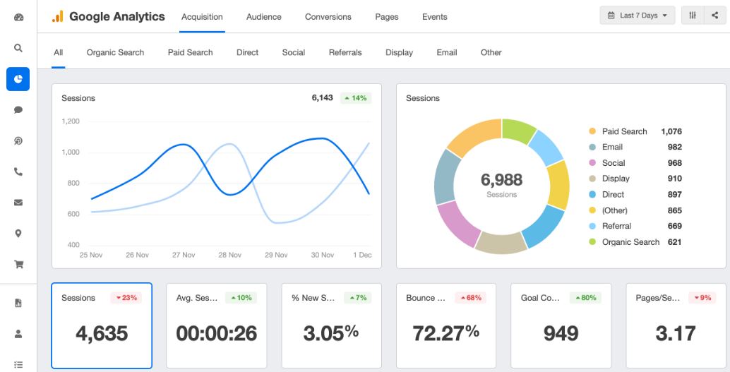The width and height of the screenshot is (730, 372).
Task: Click the shopping cart sidebar icon
Action: click(18, 265)
